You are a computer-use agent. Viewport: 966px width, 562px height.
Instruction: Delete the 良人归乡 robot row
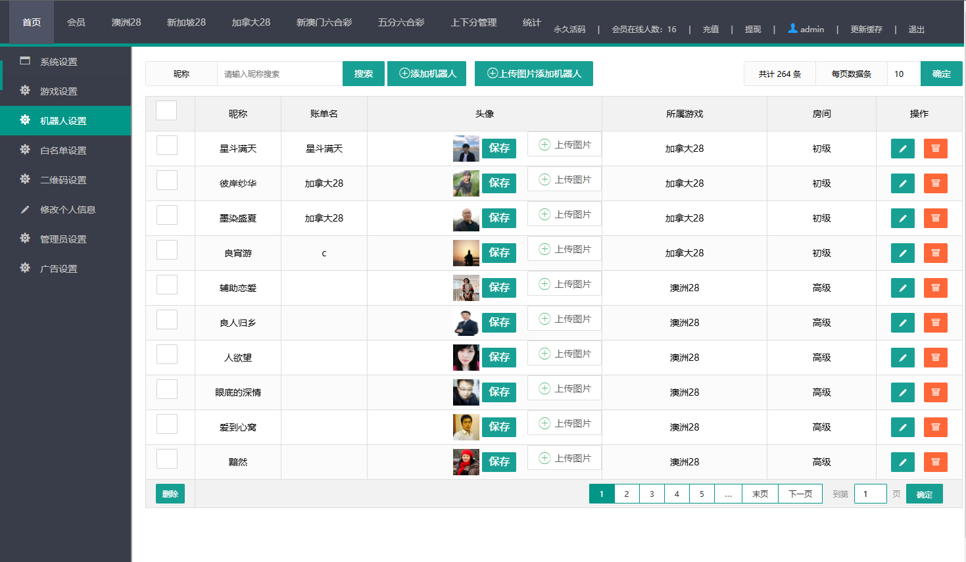coord(935,323)
